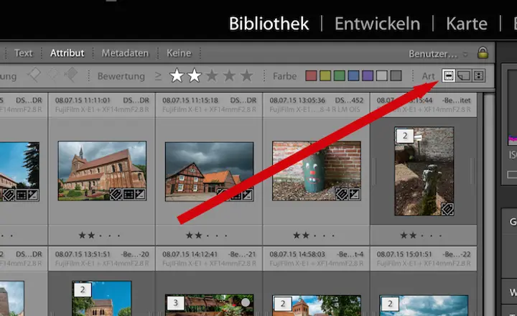Image resolution: width=517 pixels, height=316 pixels.
Task: Filter by yellow color label
Action: pos(325,75)
